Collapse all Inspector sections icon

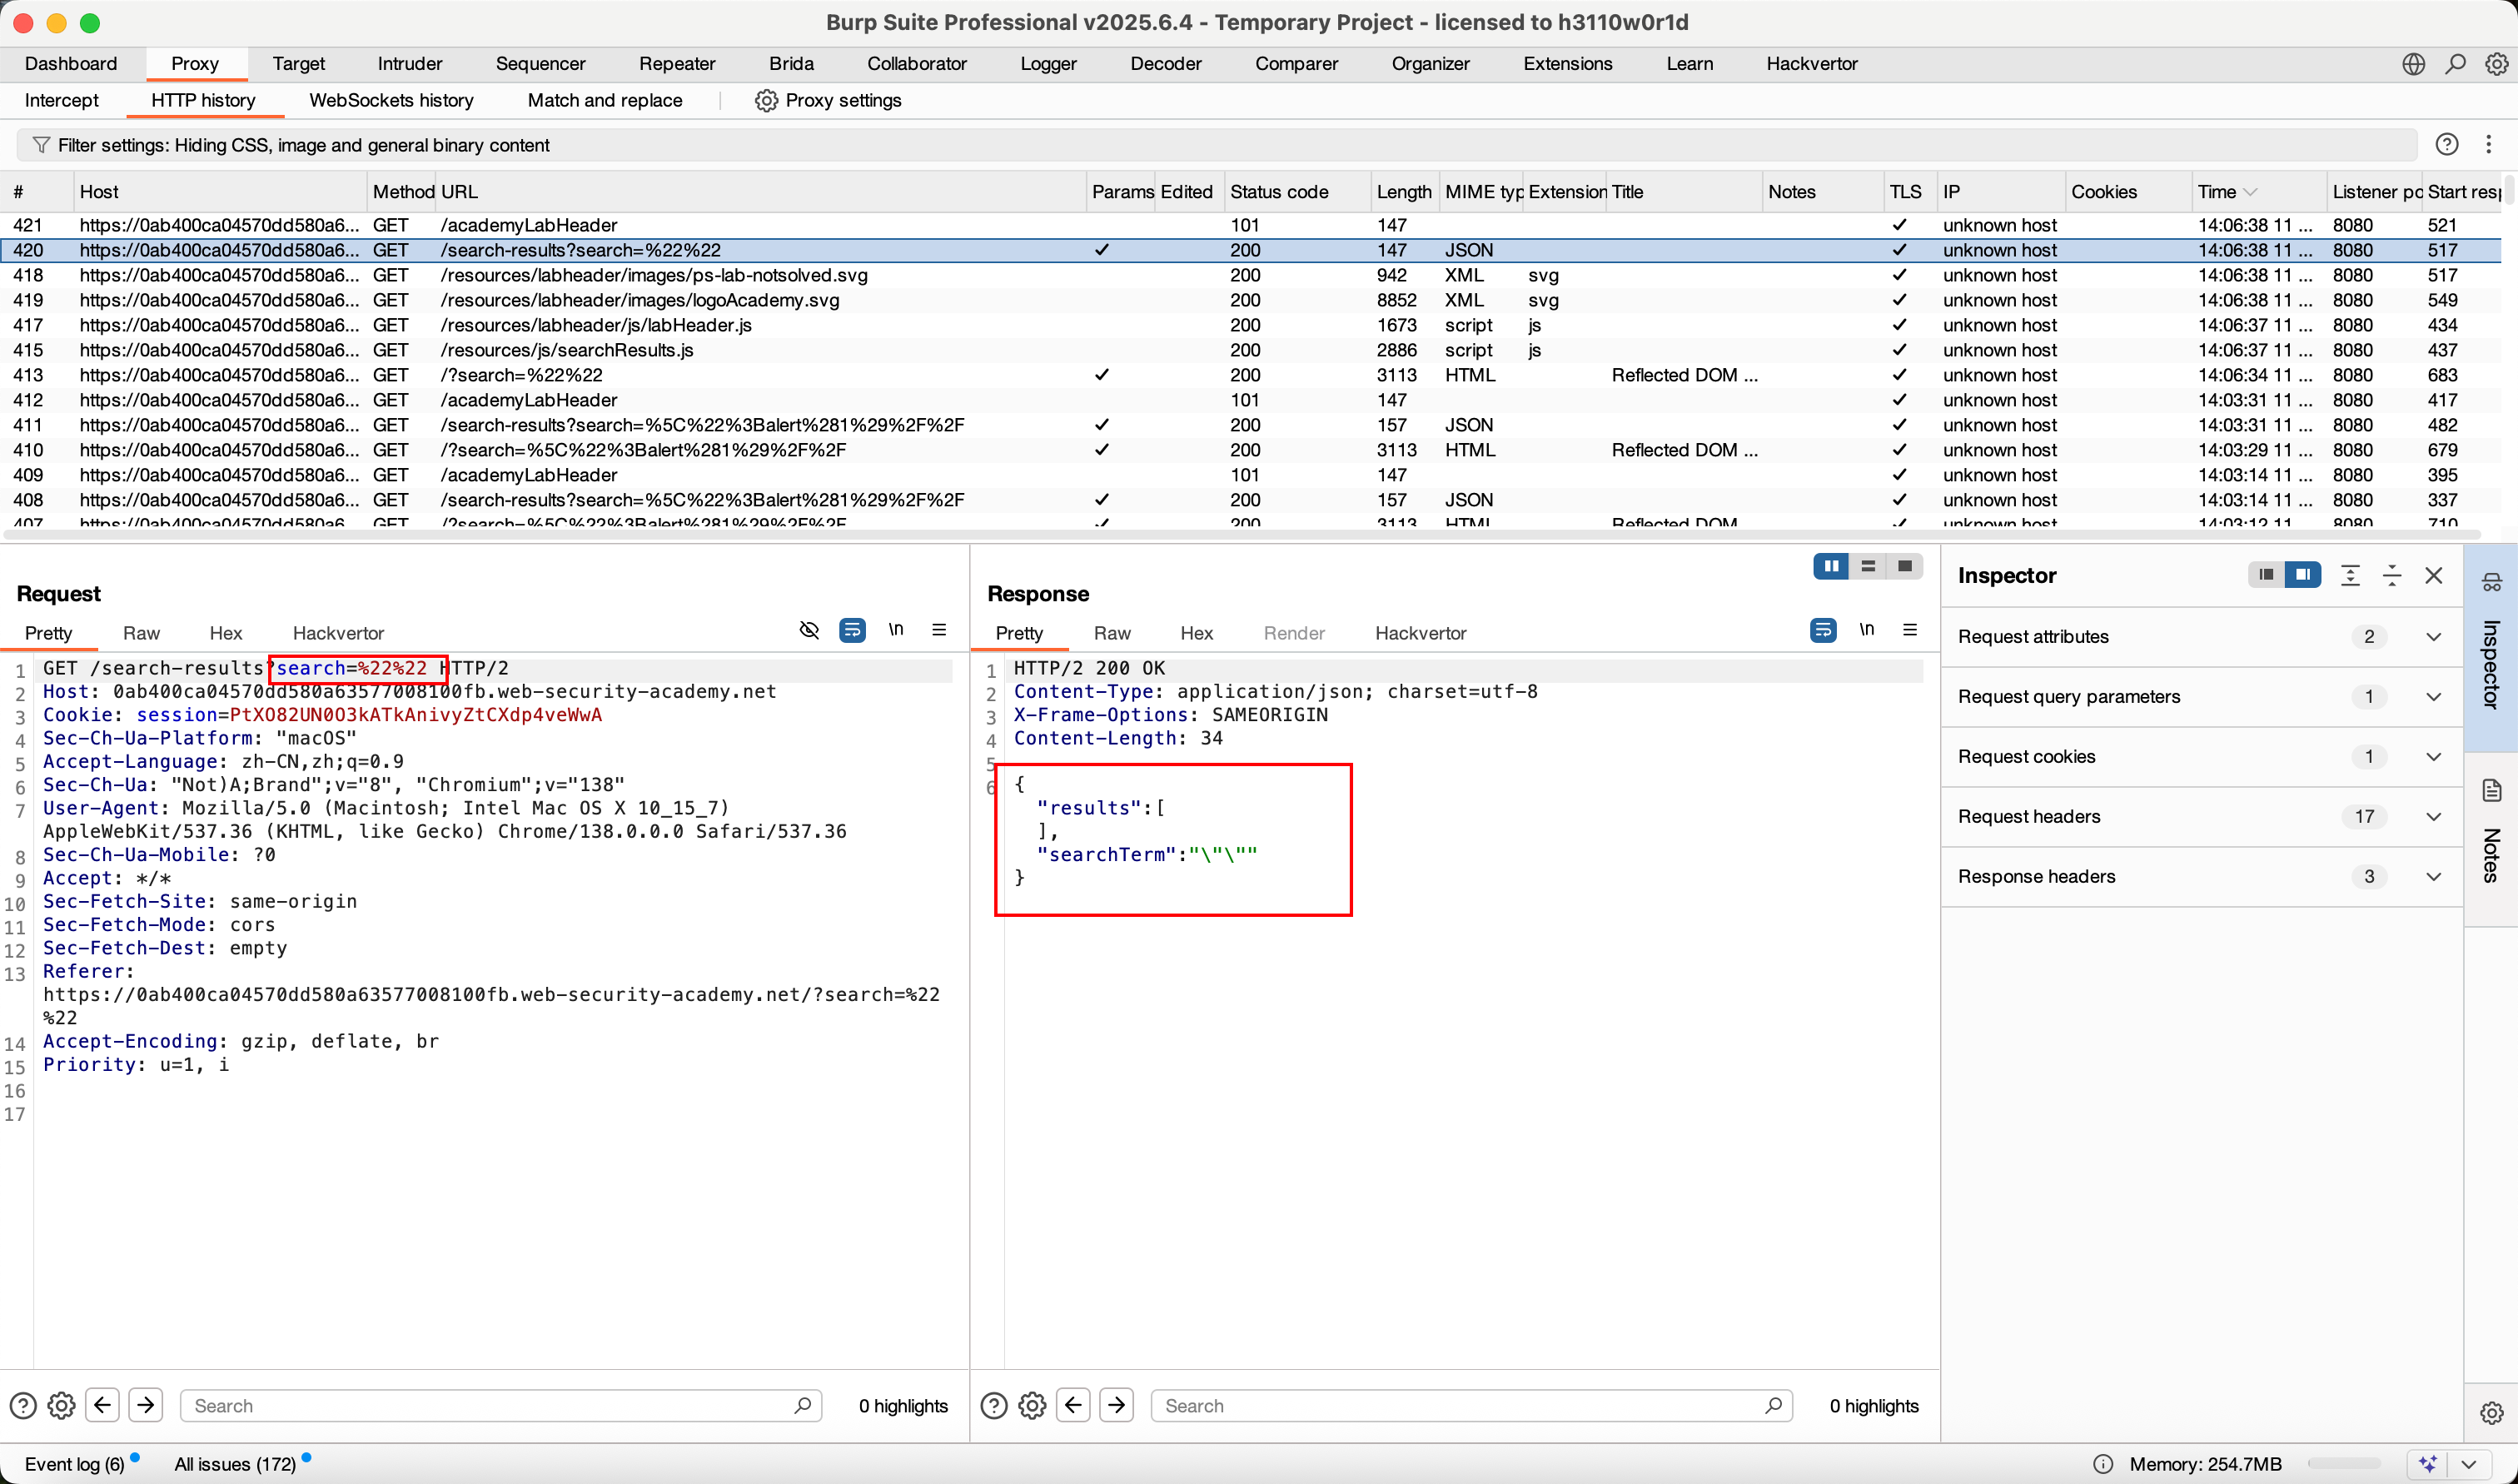click(x=2392, y=575)
